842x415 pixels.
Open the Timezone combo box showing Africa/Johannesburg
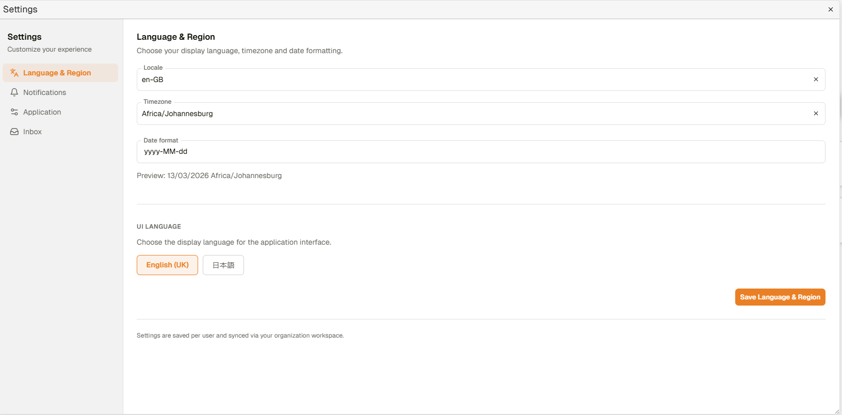(x=464, y=114)
